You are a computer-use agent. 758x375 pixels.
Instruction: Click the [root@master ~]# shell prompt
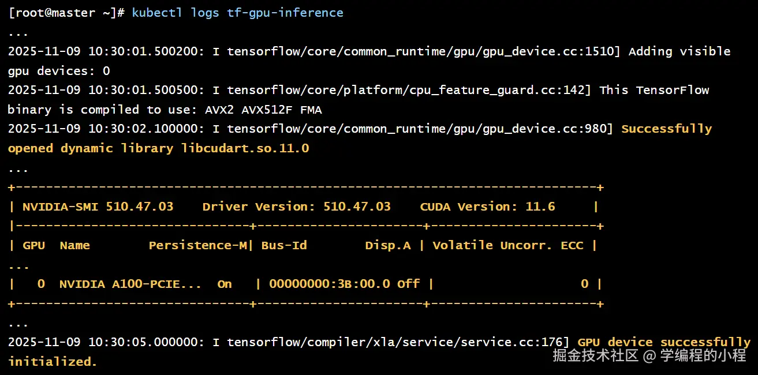[66, 13]
